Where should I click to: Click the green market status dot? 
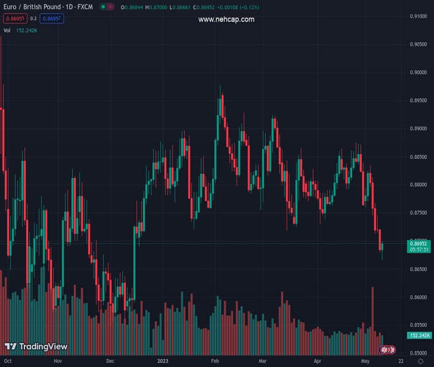[x=103, y=7]
